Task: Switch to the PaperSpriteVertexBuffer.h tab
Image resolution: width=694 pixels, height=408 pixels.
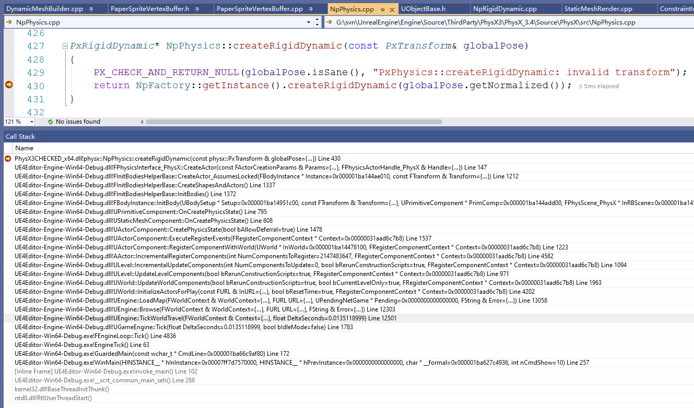Action: [150, 9]
